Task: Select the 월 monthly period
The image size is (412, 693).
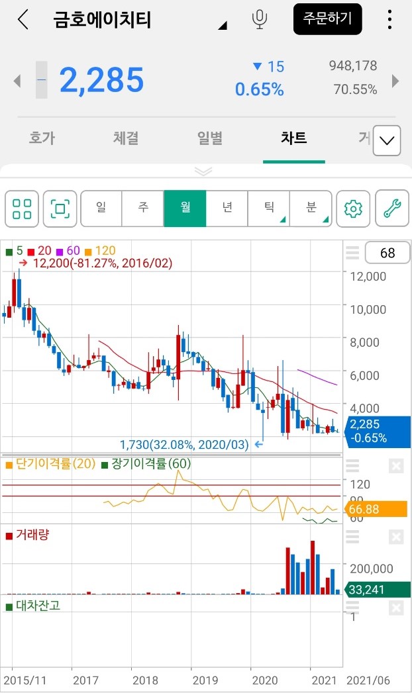Action: coord(185,208)
